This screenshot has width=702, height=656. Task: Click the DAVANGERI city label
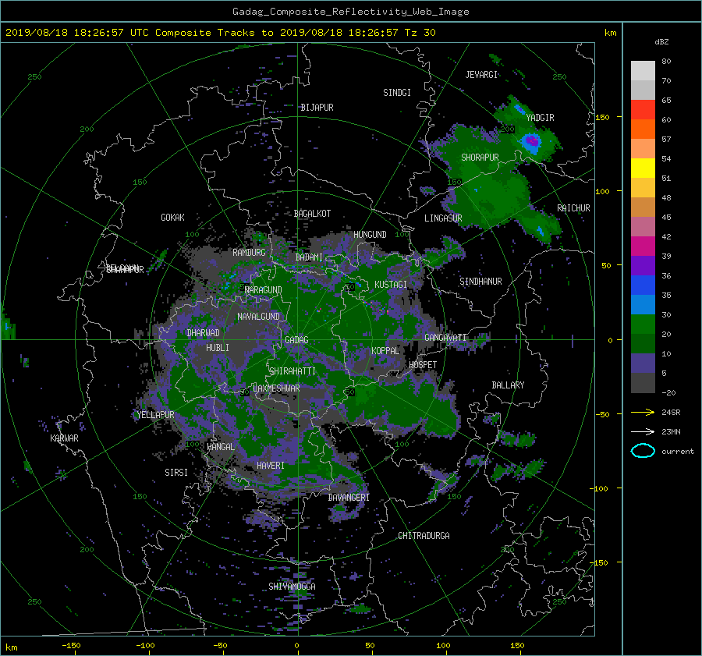tap(349, 498)
